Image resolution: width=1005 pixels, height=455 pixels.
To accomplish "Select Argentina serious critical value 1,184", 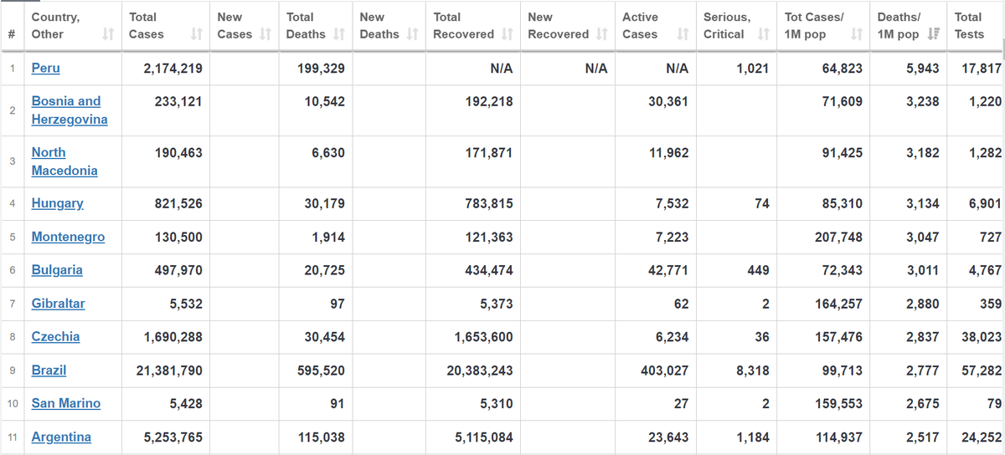I will tap(753, 437).
